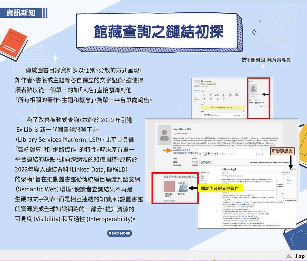This screenshot has height=261, width=307.
Task: Click the Wikipedia Search button
Action: (x=260, y=154)
